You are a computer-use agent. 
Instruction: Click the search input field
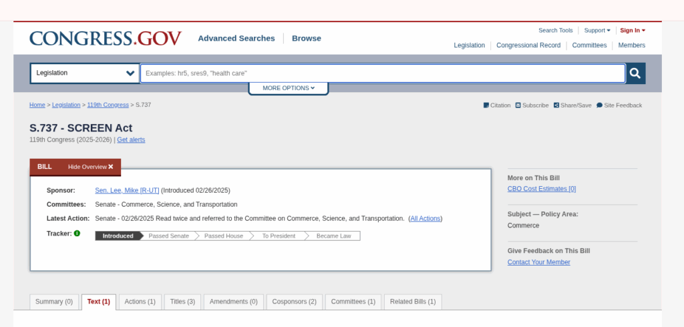coord(383,73)
